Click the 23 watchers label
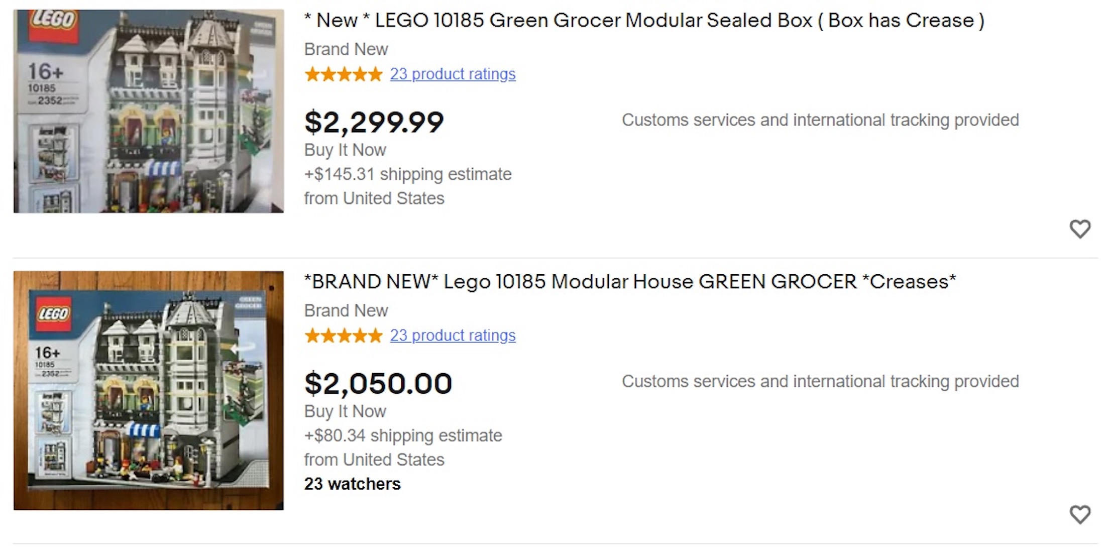The image size is (1105, 547). [352, 484]
